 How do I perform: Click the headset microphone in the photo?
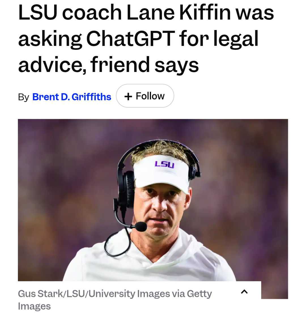[x=141, y=226]
